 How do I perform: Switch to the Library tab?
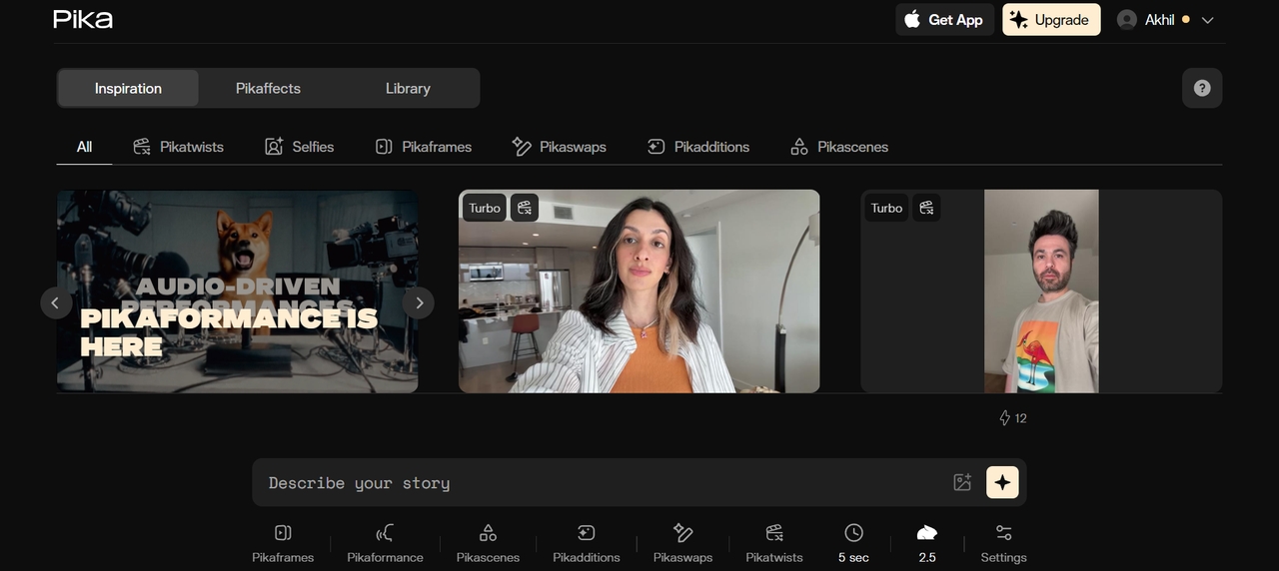[408, 88]
